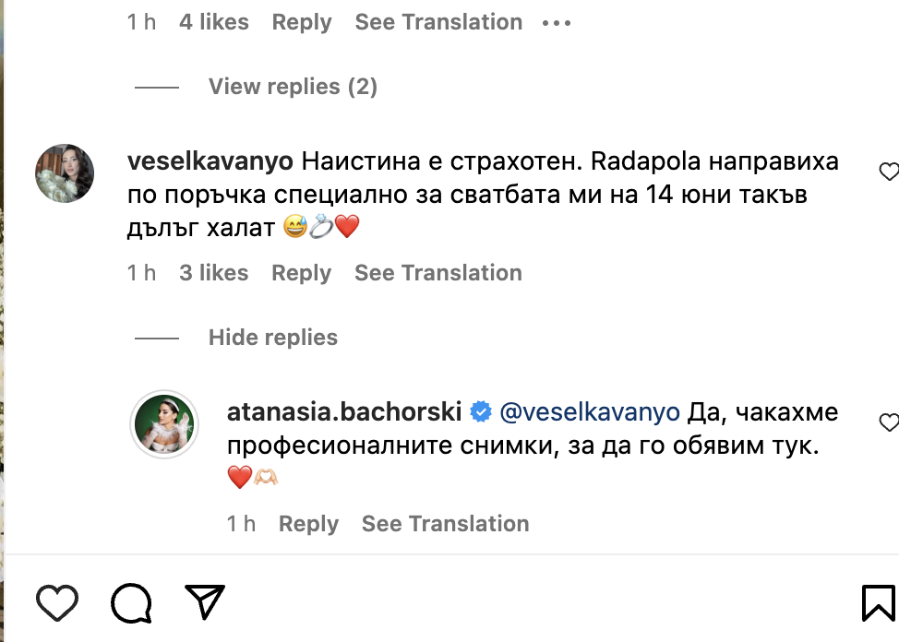Like veselkavanyo's comment heart
The image size is (899, 642).
click(x=888, y=172)
